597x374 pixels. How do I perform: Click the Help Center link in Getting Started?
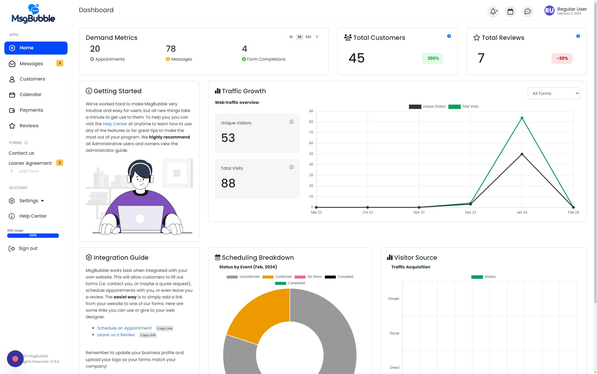click(x=115, y=124)
